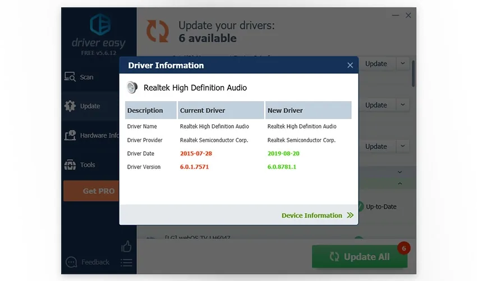Open the Tools section
The height and width of the screenshot is (281, 477).
88,165
